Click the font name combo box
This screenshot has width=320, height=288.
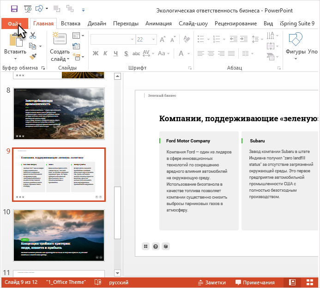tap(112, 39)
